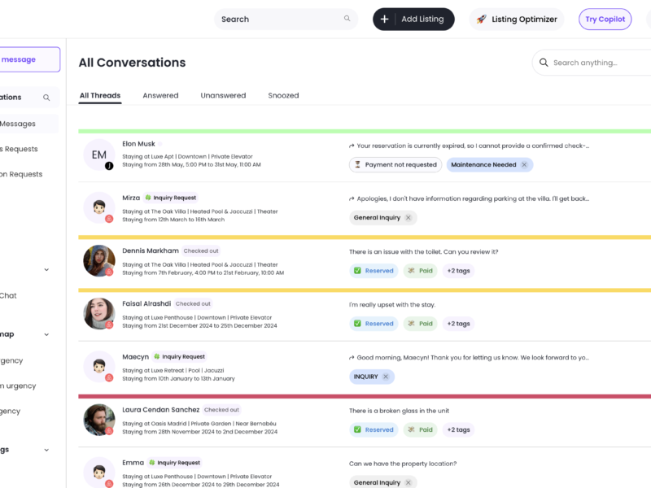Open the Snoozed tab
Image resolution: width=651 pixels, height=488 pixels.
click(283, 95)
